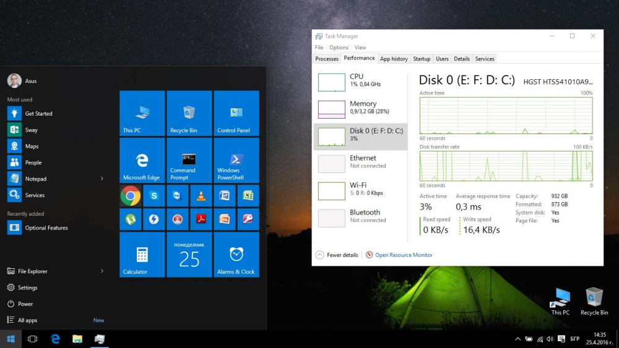Open the taskbar clock showing 14:35
This screenshot has width=619, height=348.
click(599, 339)
